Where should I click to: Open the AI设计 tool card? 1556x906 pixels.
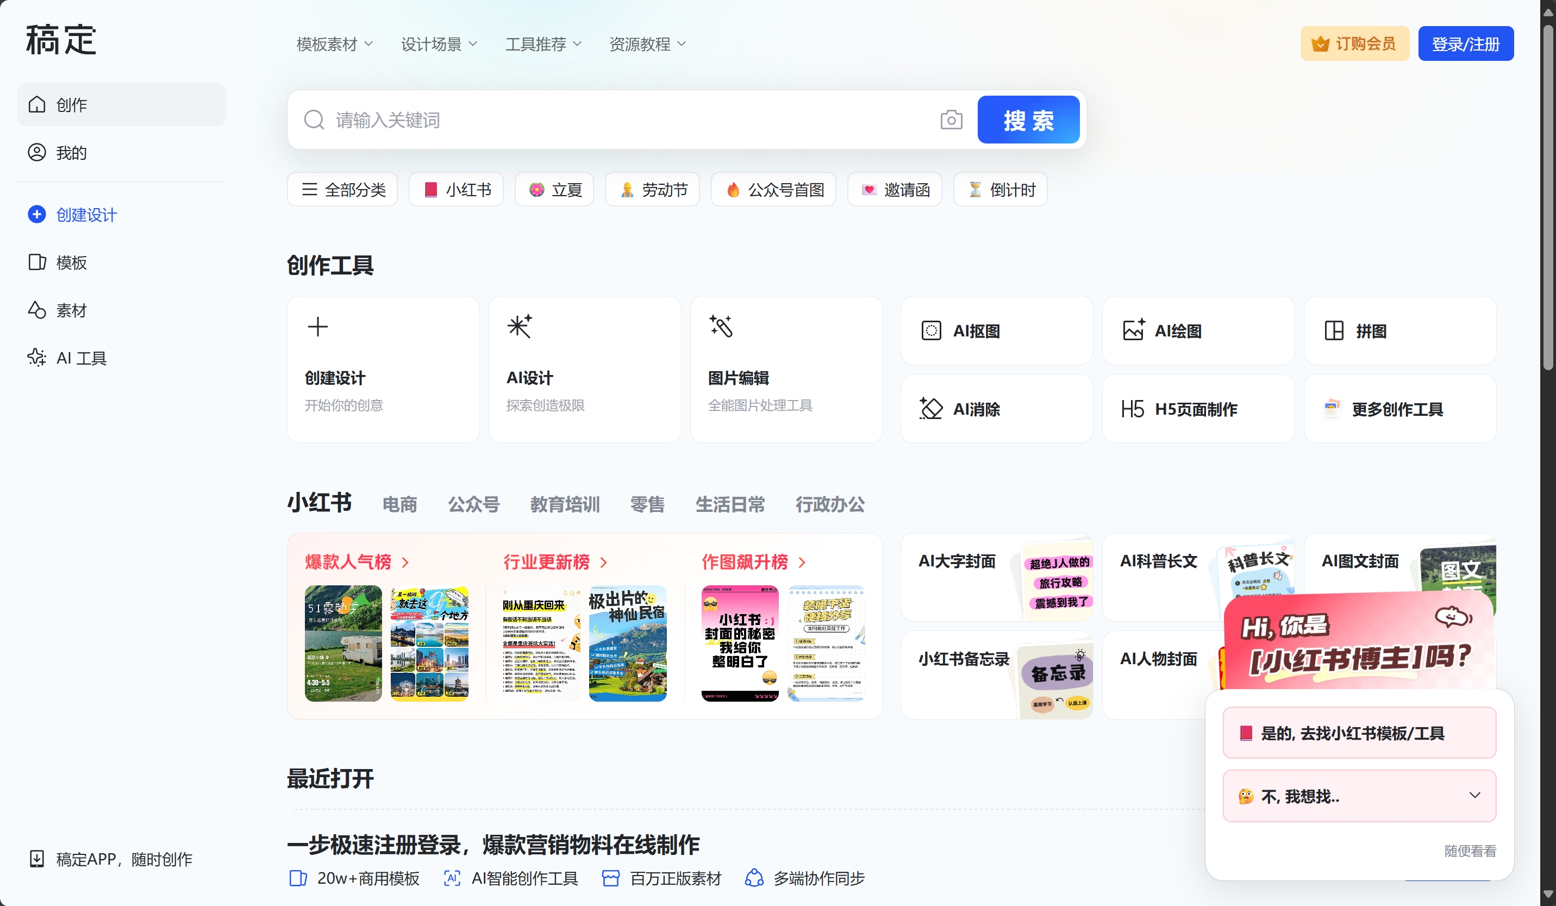click(x=585, y=370)
